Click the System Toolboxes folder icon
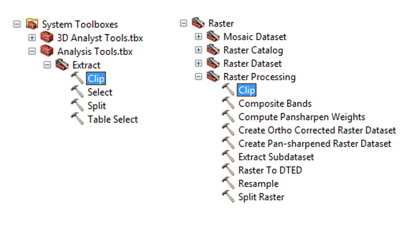 (x=33, y=24)
